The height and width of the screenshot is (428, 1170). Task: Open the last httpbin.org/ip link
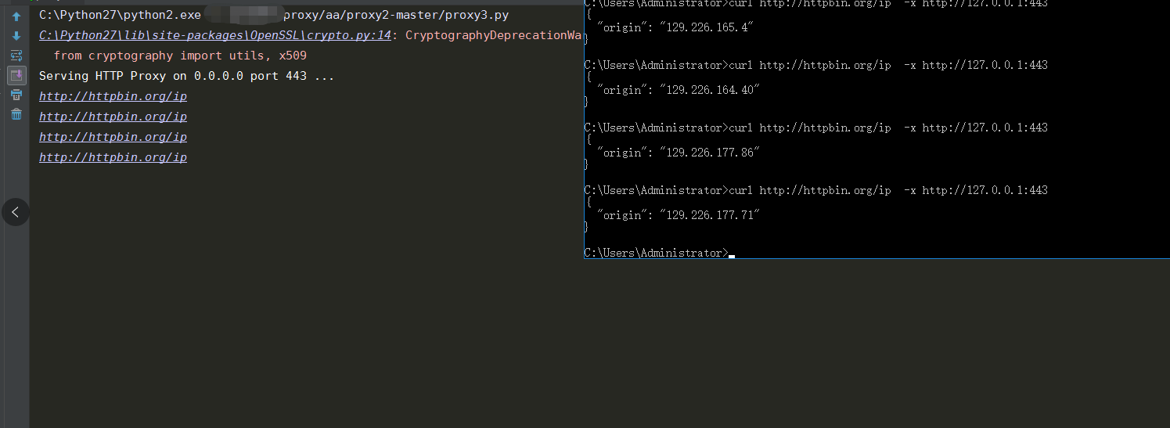[x=113, y=157]
